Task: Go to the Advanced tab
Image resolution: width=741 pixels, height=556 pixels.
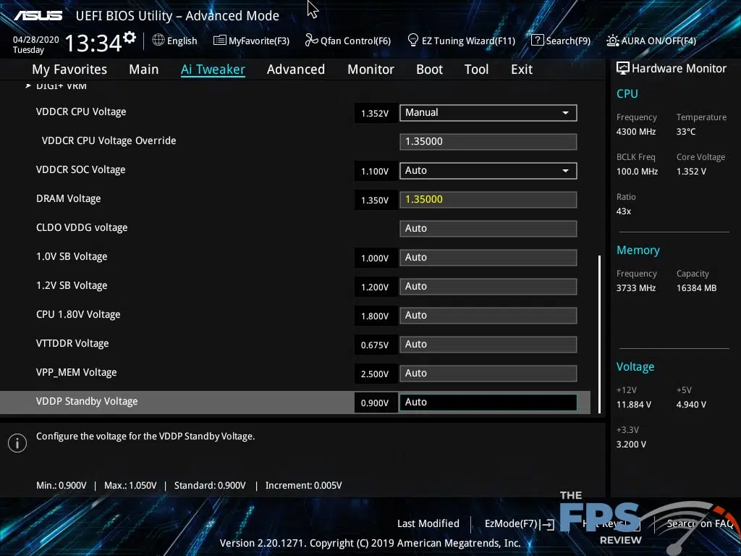Action: (x=296, y=69)
